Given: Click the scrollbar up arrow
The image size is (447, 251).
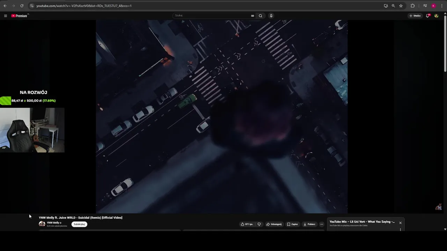Looking at the screenshot, I should coord(445,14).
